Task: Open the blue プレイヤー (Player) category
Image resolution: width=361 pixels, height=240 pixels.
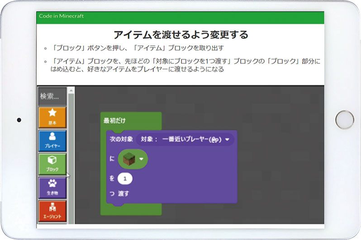Action: (52, 141)
